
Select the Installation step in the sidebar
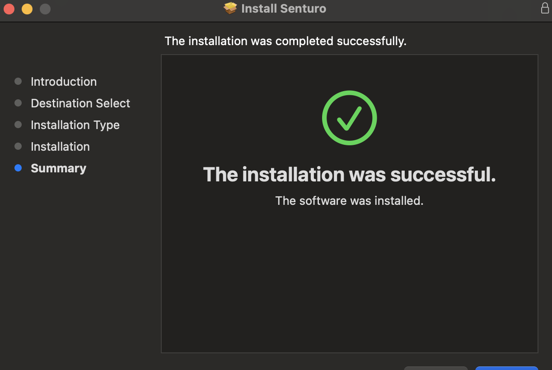coord(60,147)
